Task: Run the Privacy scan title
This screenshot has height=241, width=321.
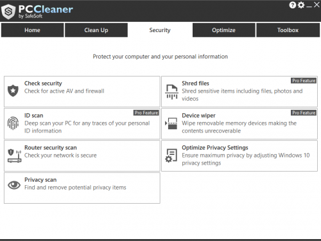Action: (40, 180)
